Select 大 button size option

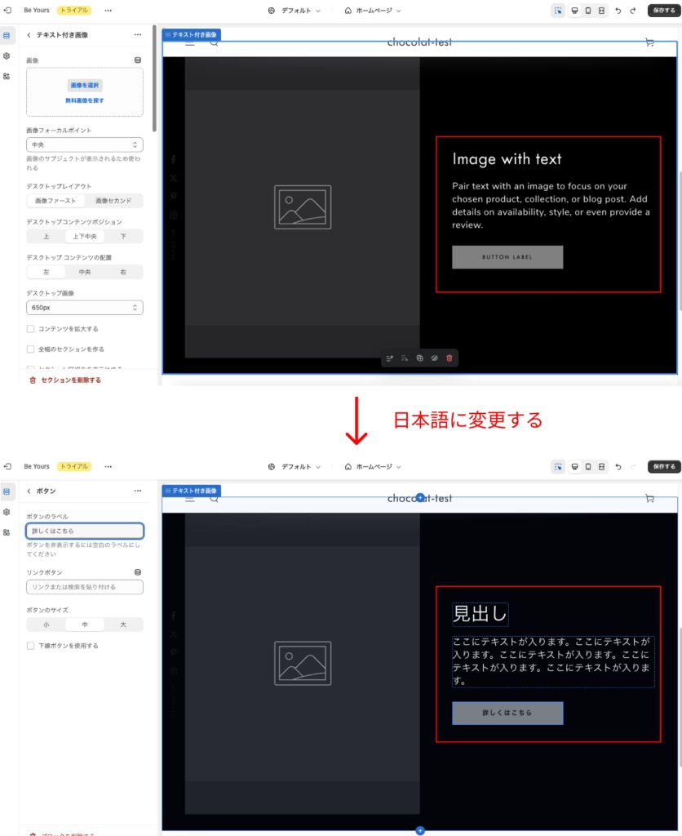click(x=123, y=625)
